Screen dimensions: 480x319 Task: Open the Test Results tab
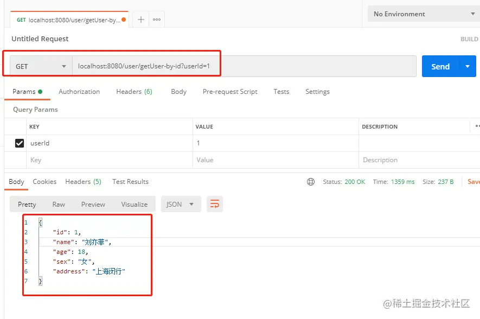[x=130, y=182]
